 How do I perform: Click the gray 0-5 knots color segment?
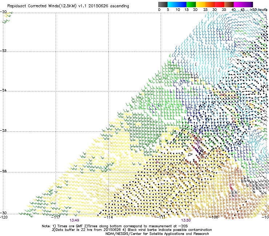pos(163,4)
